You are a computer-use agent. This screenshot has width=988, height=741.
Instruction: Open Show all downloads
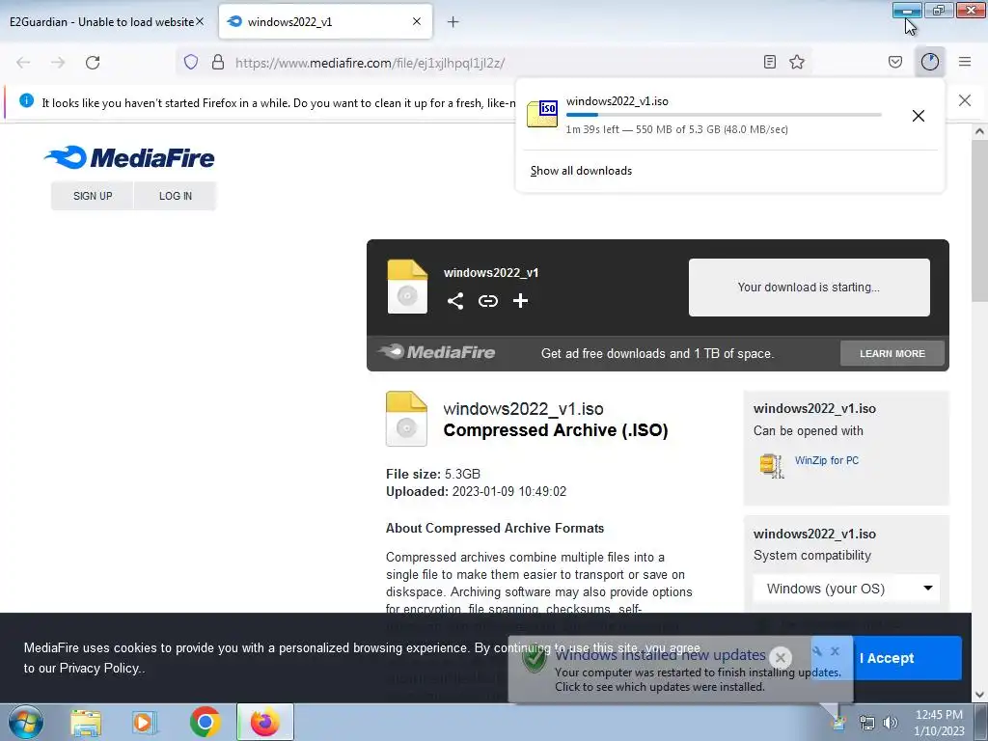click(x=581, y=171)
